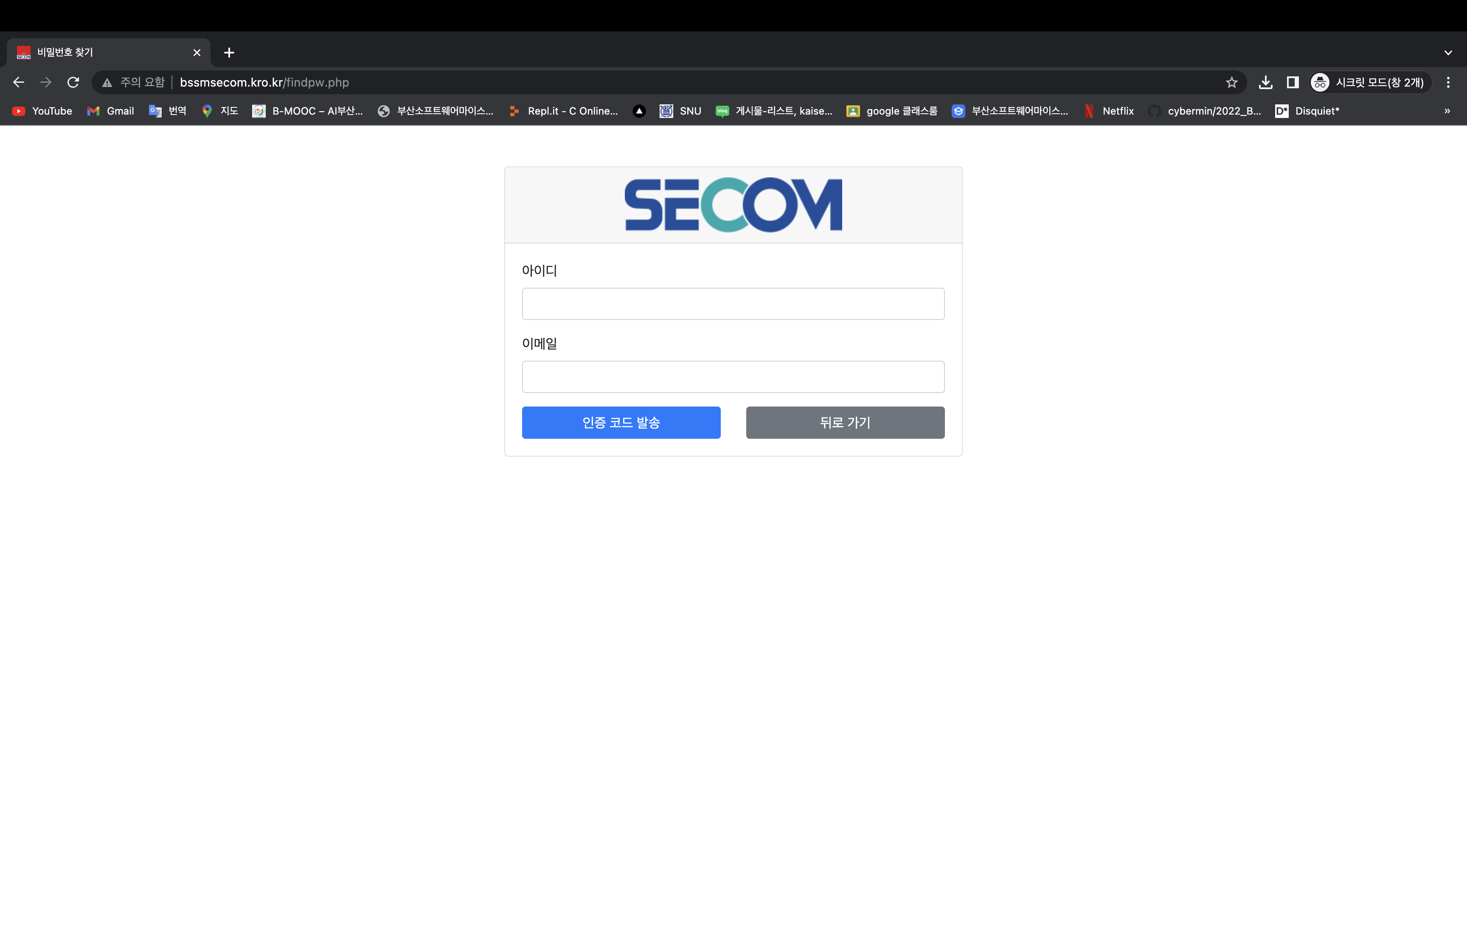Click the 뒤로 가기 button
This screenshot has width=1467, height=948.
tap(845, 422)
